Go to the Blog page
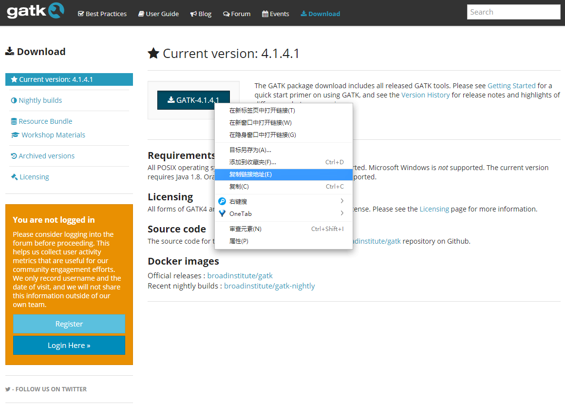The width and height of the screenshot is (565, 404). click(x=201, y=14)
